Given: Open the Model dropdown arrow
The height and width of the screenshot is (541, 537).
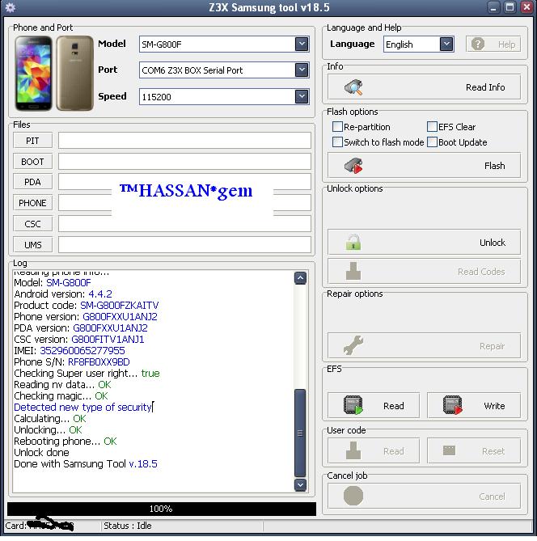Looking at the screenshot, I should [x=302, y=44].
